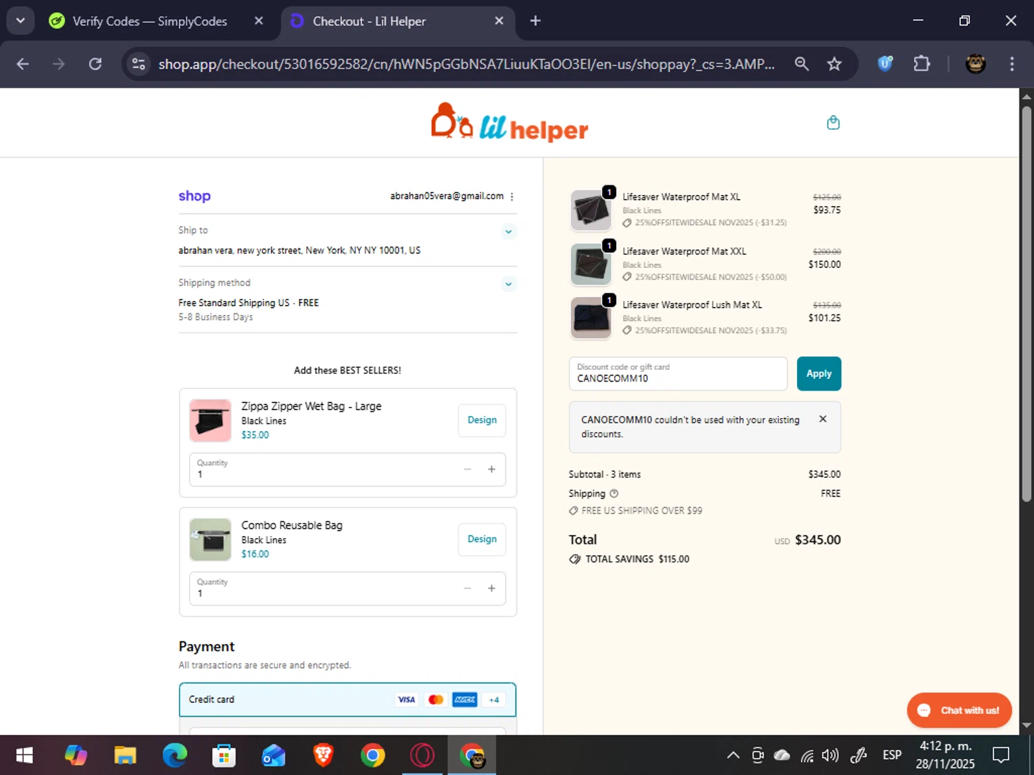Increase Combo Reusable Bag quantity
1034x775 pixels.
[491, 588]
